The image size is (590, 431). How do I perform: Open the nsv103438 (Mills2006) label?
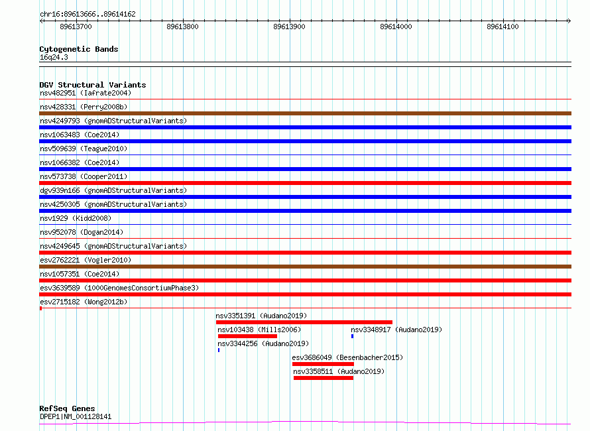[x=259, y=330]
